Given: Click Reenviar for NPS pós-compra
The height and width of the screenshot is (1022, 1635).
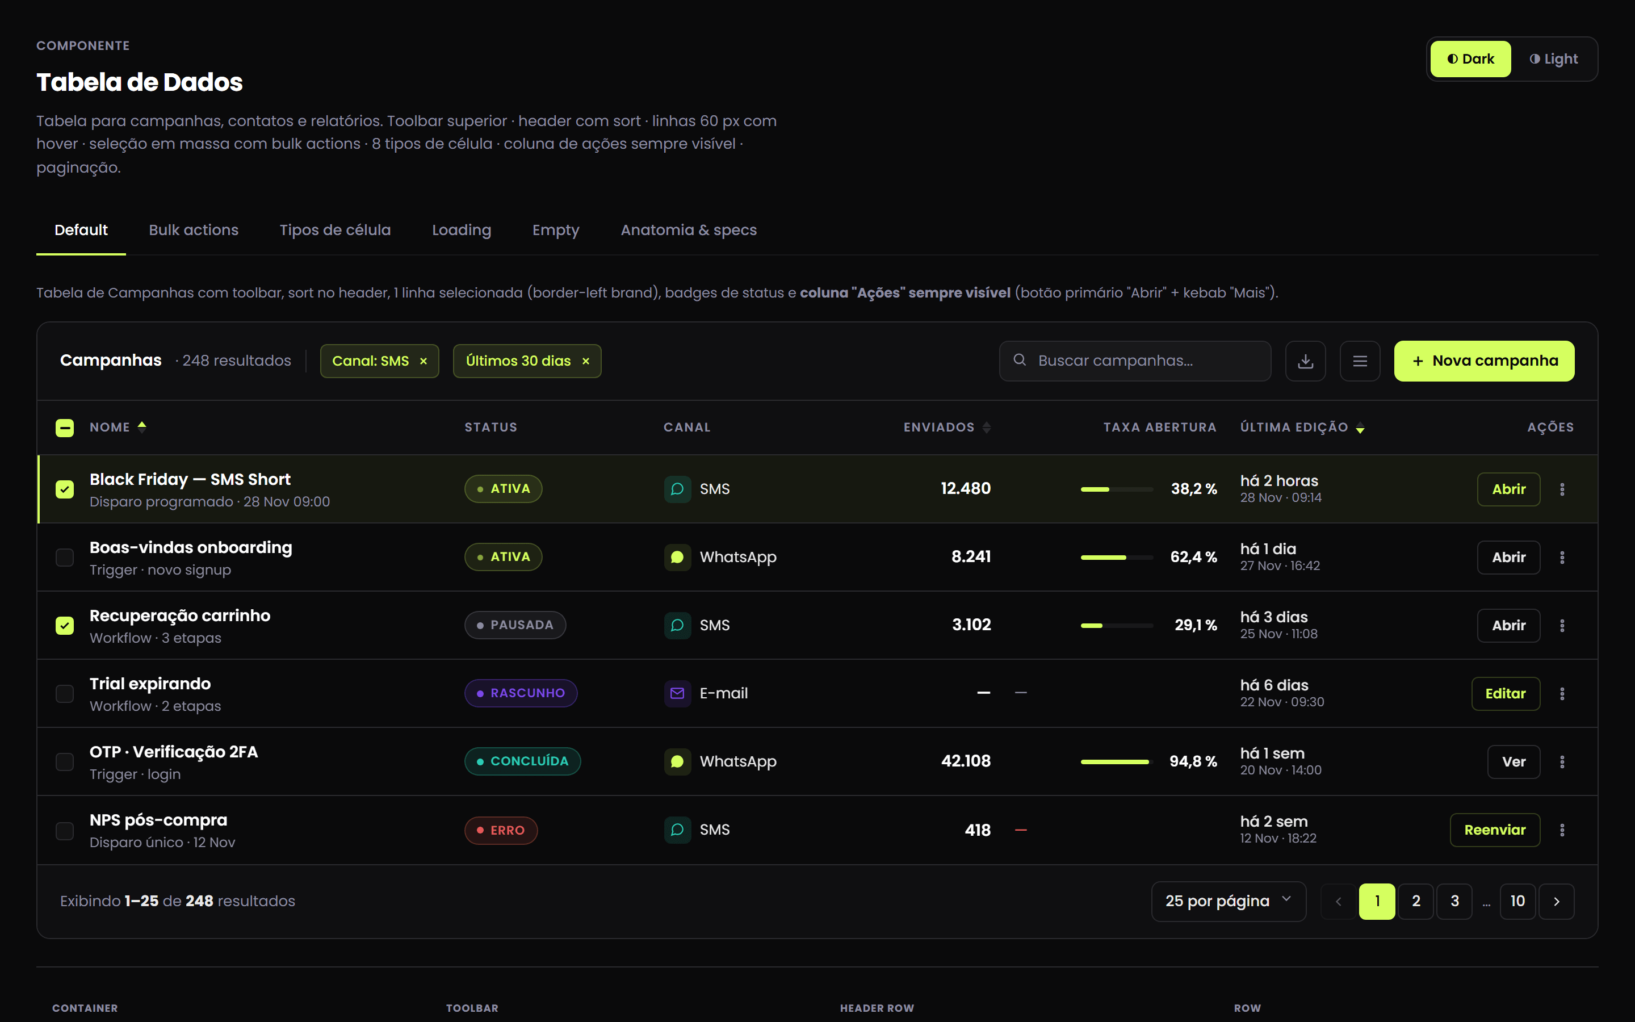Looking at the screenshot, I should (1494, 830).
